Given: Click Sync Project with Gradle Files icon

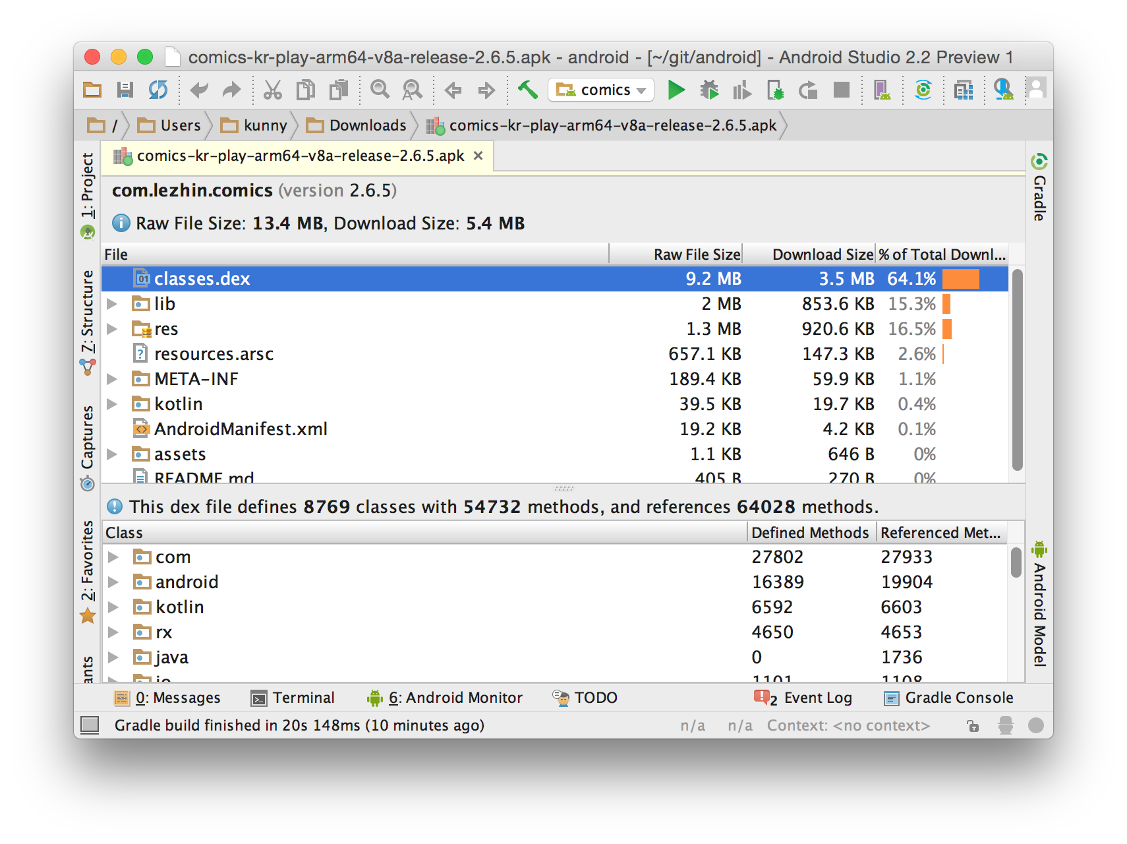Looking at the screenshot, I should tap(923, 90).
